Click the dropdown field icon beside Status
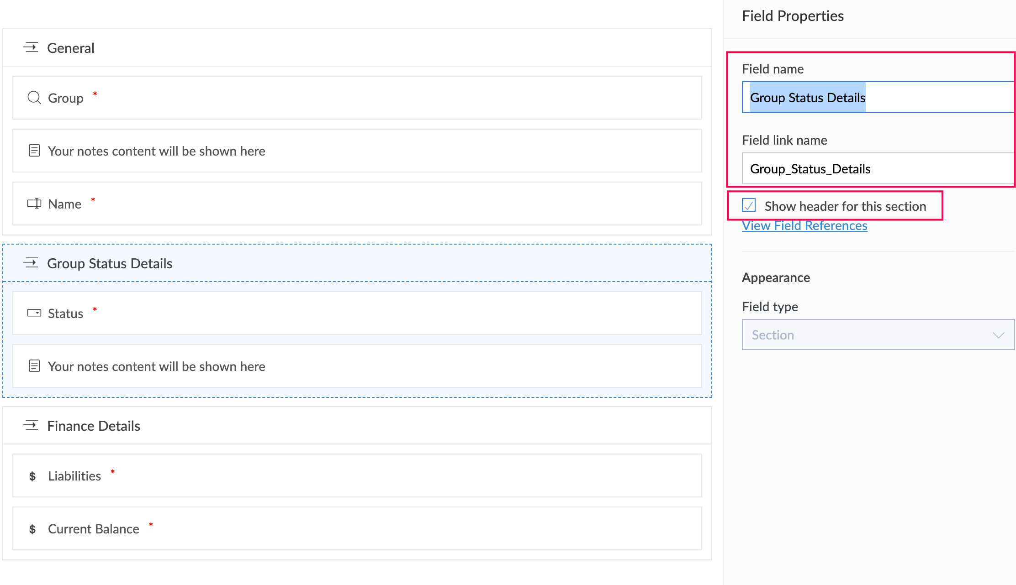The height and width of the screenshot is (585, 1016). pyautogui.click(x=34, y=313)
